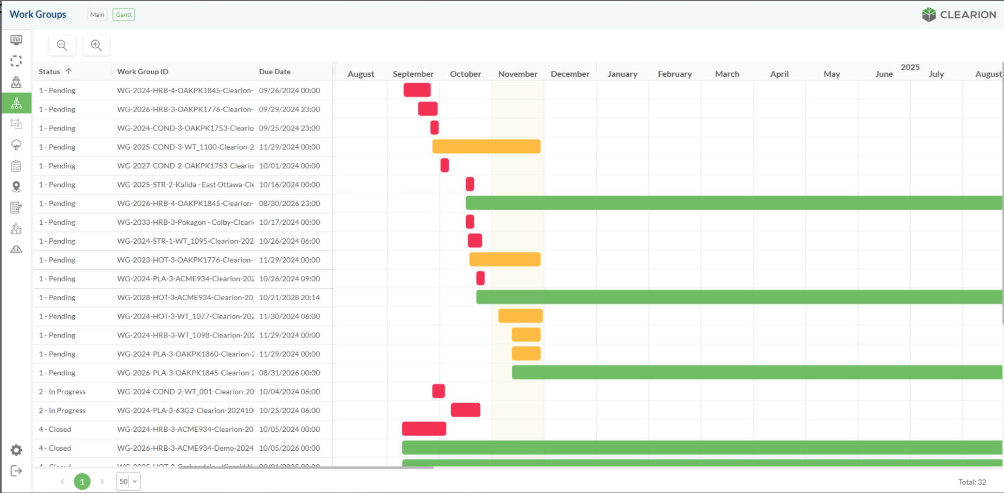
Task: Zoom in the Gantt timeline
Action: [x=96, y=46]
